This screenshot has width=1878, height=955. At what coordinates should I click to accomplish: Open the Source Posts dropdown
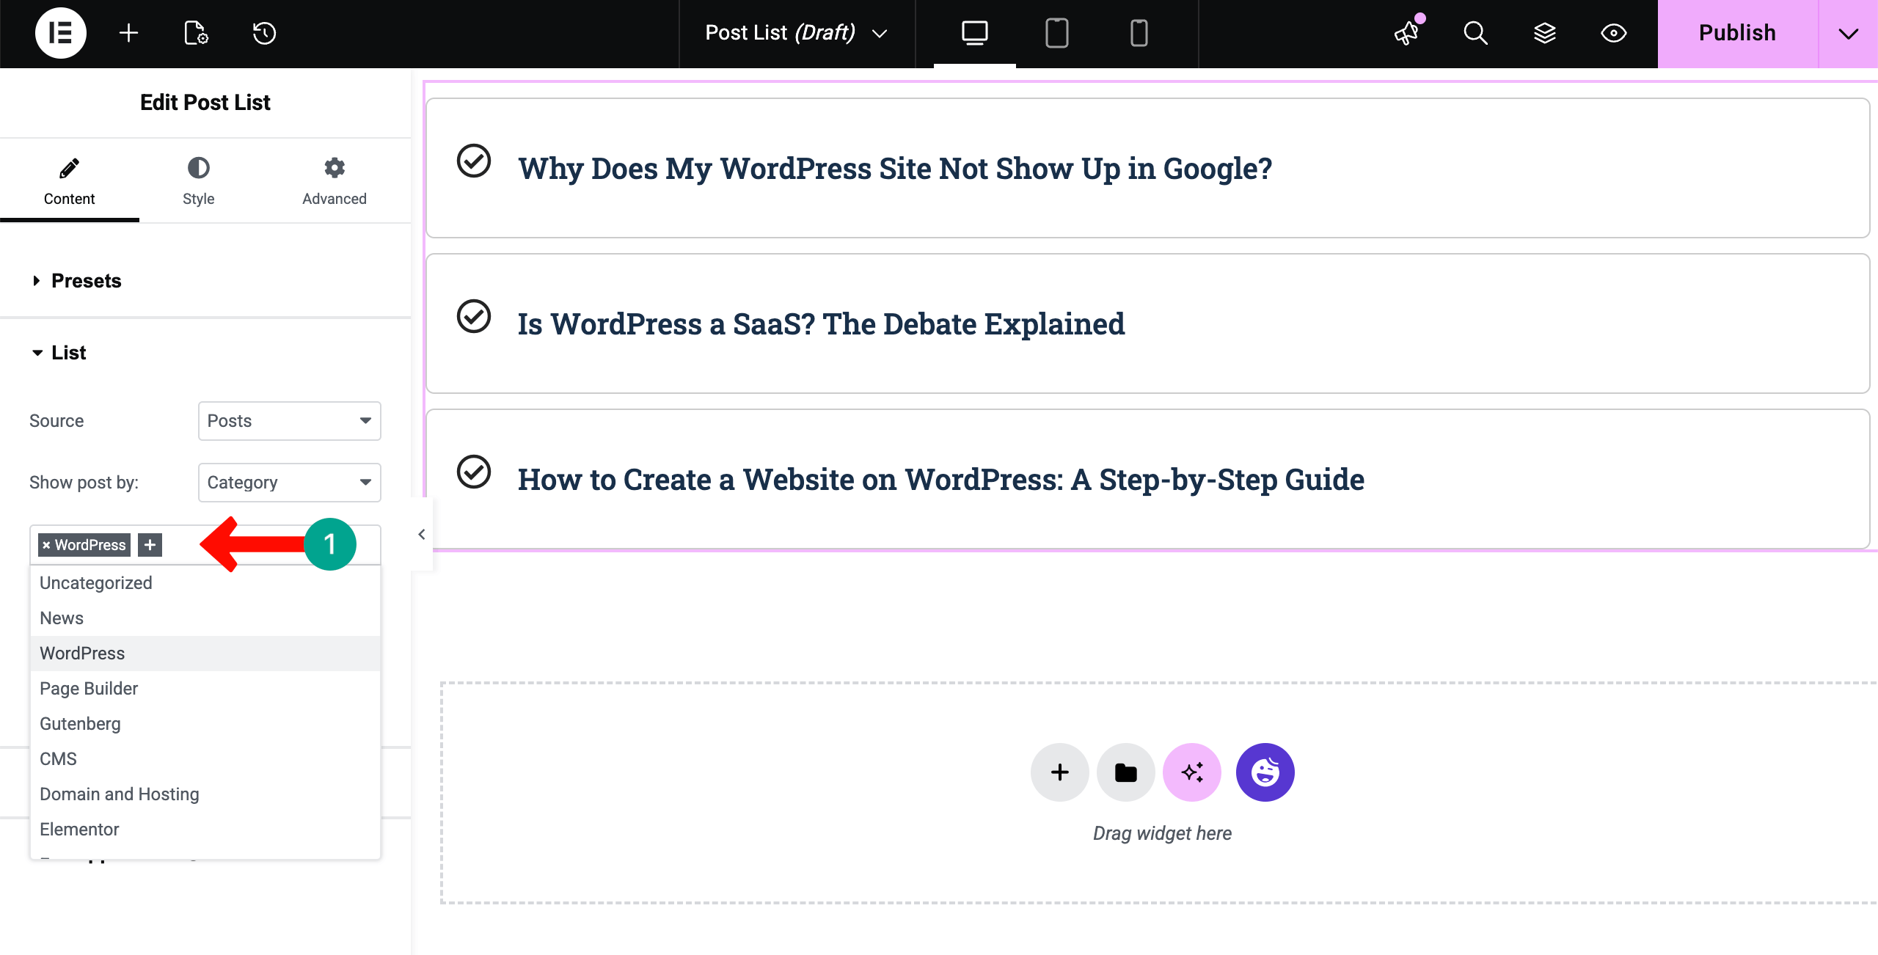pos(289,421)
